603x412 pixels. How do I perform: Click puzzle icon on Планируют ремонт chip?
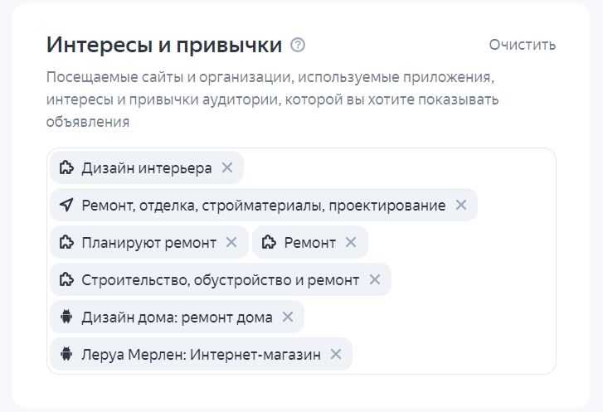[66, 242]
